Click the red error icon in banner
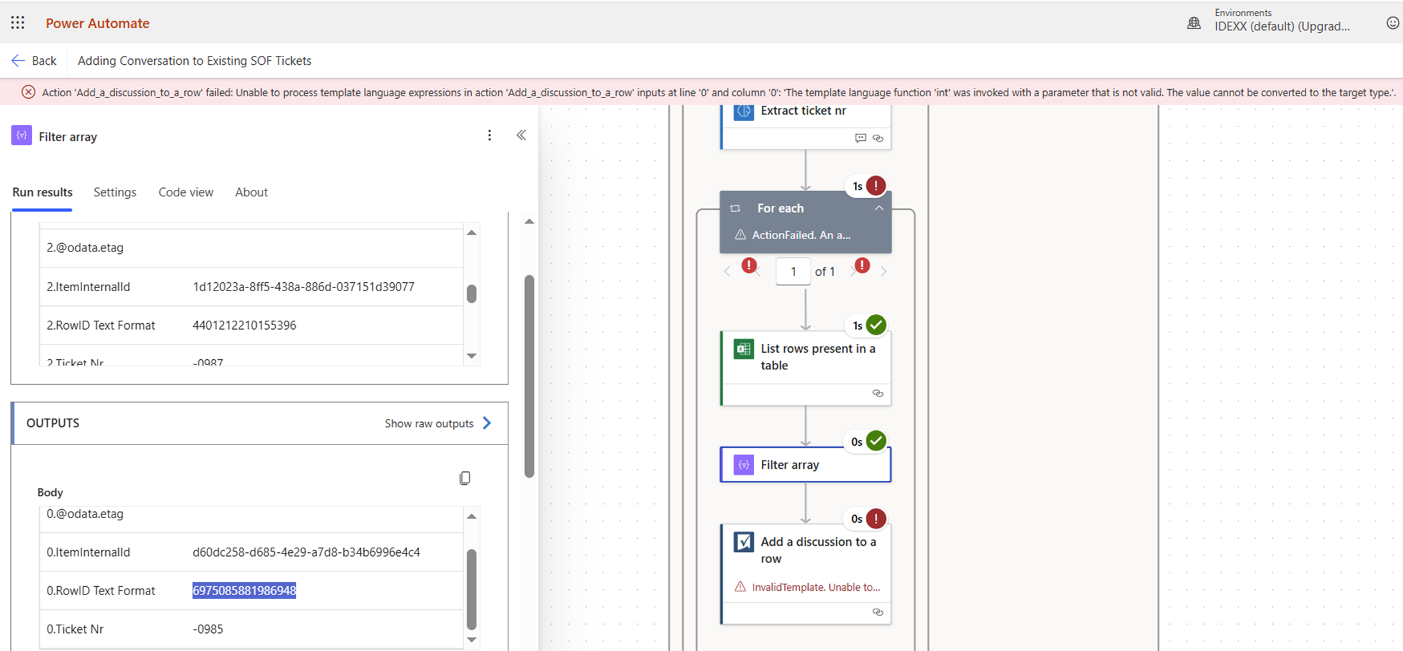1403x651 pixels. tap(28, 92)
